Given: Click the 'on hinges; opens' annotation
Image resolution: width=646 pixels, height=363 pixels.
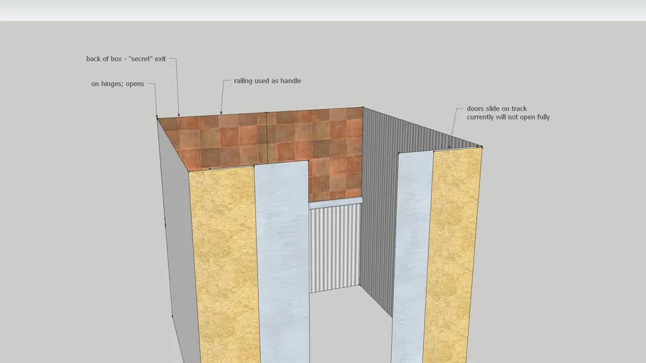Looking at the screenshot, I should point(117,84).
